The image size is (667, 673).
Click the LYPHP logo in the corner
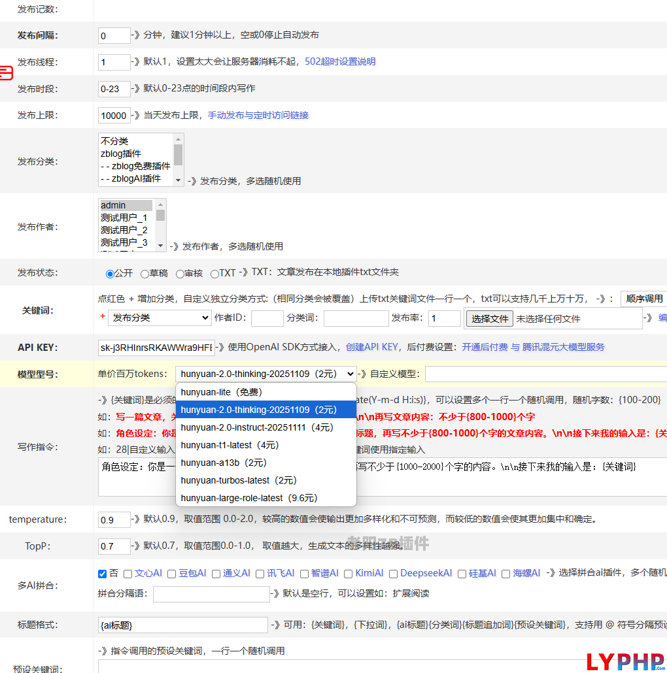(625, 661)
